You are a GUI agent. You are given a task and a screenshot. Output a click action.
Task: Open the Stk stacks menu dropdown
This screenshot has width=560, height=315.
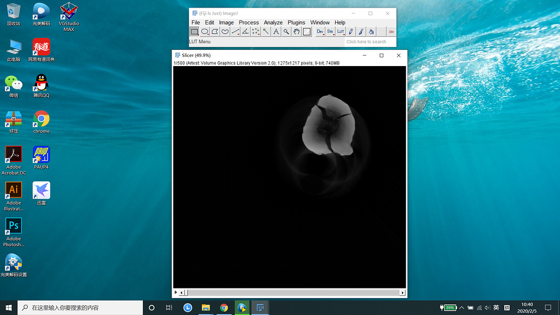tap(330, 32)
